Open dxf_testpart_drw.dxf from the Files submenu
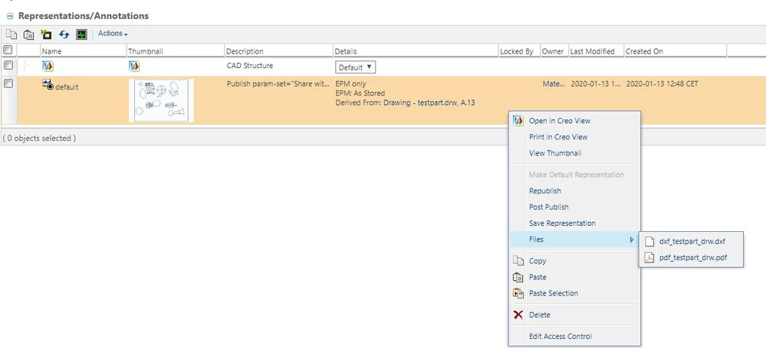The width and height of the screenshot is (766, 362). [692, 241]
